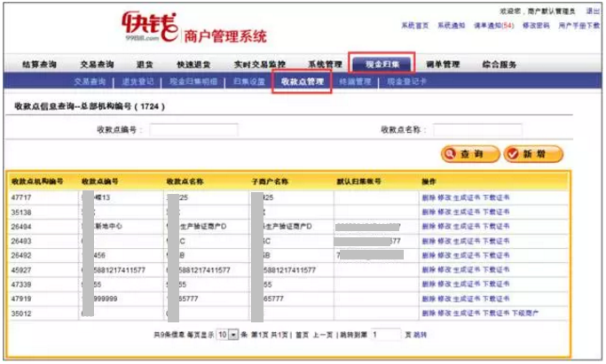Click the 首页 pagination link
The height and width of the screenshot is (364, 606).
[x=303, y=335]
